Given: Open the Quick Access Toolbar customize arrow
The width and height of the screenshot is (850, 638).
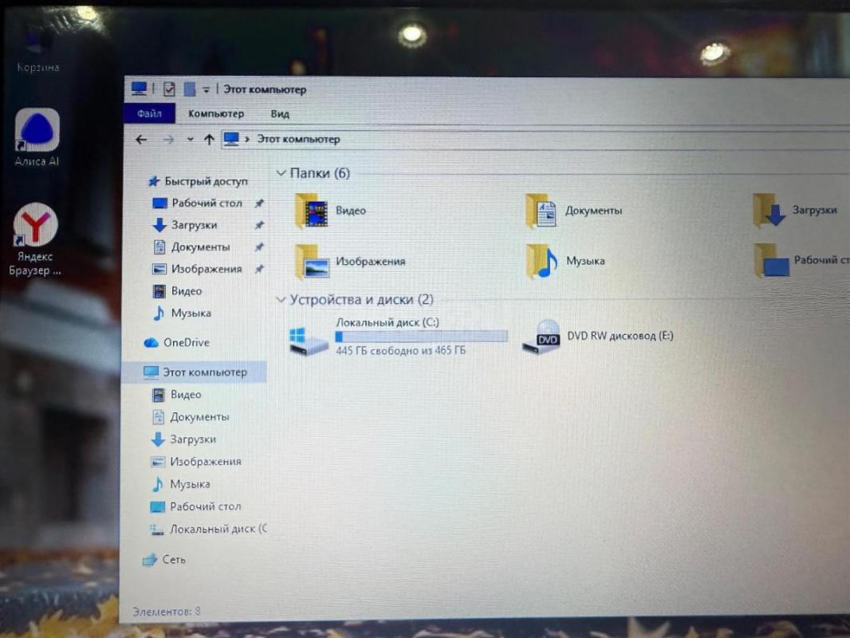Looking at the screenshot, I should (206, 89).
